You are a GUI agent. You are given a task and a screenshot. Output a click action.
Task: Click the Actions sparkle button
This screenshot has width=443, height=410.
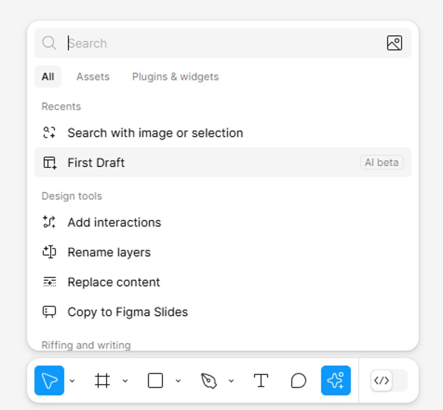(x=336, y=381)
